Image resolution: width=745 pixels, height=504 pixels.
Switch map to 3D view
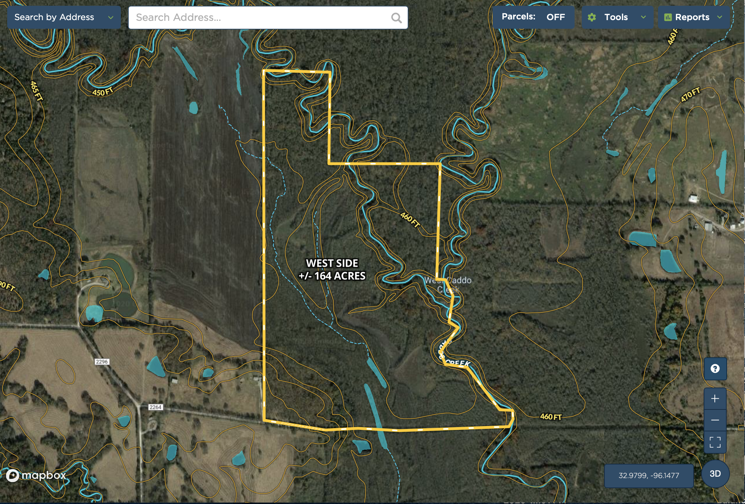(715, 473)
